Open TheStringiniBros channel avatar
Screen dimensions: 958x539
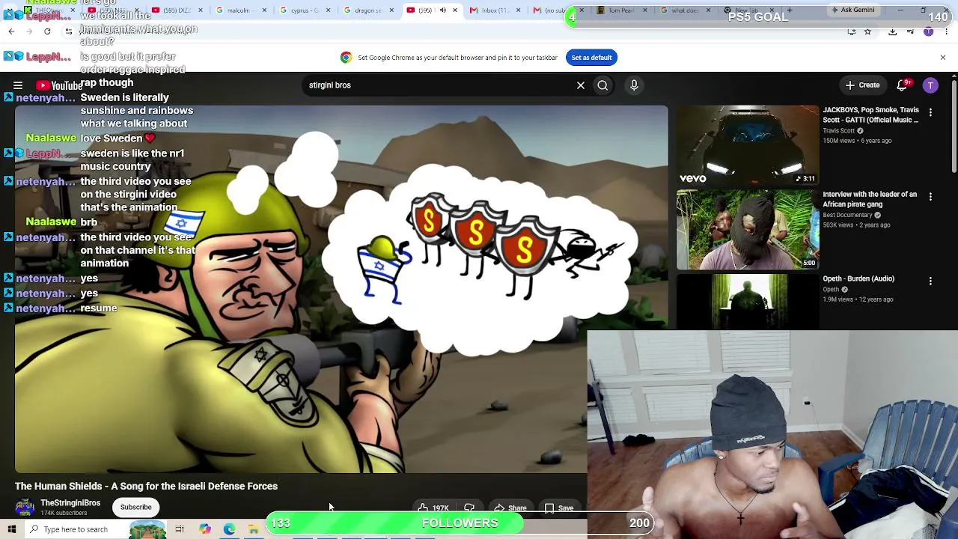pos(25,508)
